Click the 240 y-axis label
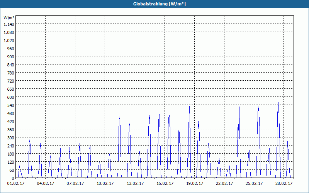Screen dimensions: 309x193 pyautogui.click(x=11, y=146)
